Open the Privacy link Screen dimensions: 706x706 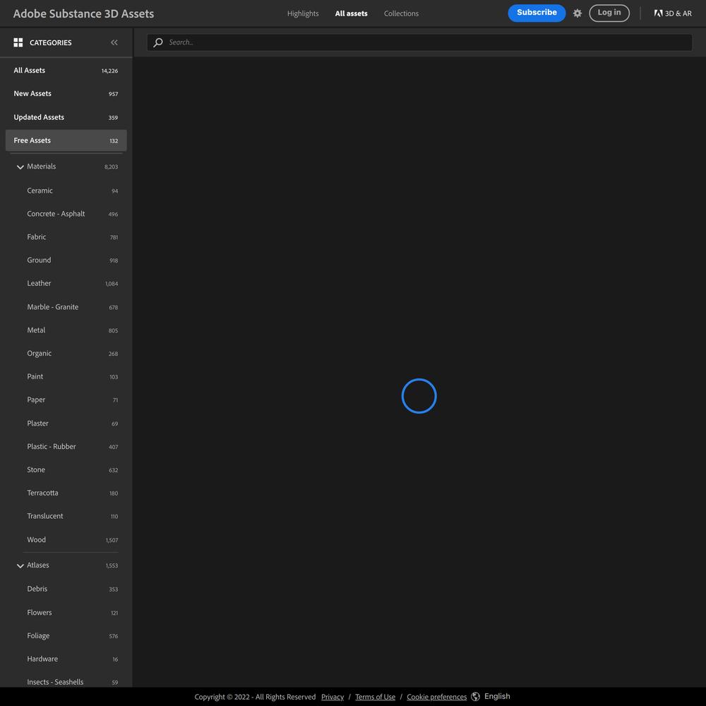click(333, 697)
